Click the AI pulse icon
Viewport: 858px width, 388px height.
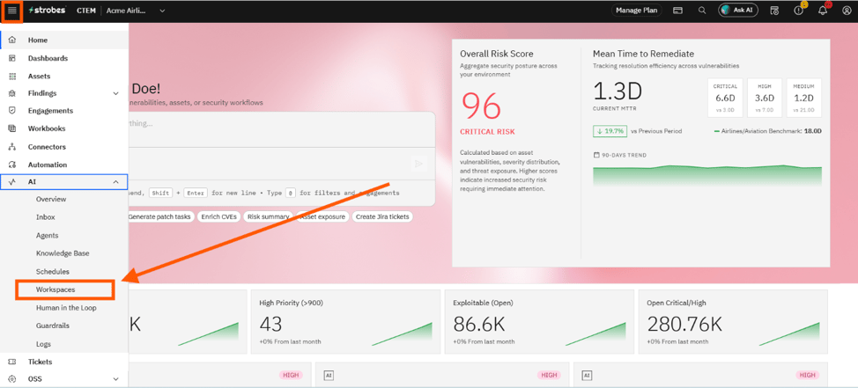(12, 182)
